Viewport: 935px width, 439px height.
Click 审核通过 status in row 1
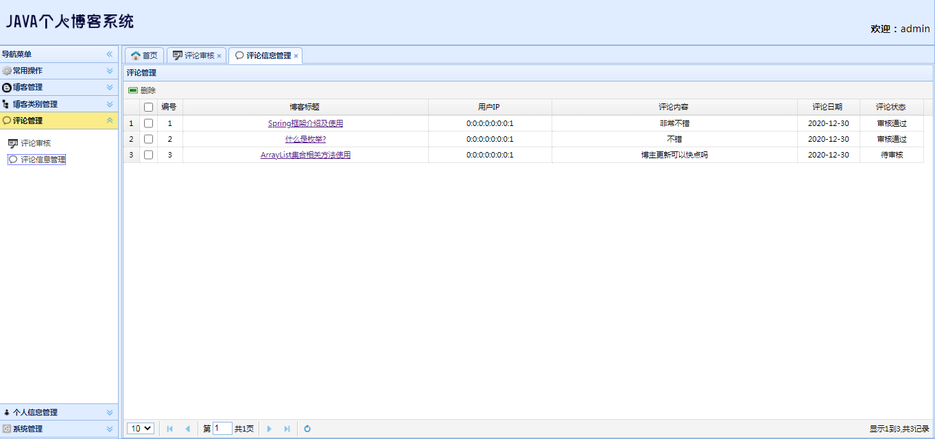click(x=892, y=123)
